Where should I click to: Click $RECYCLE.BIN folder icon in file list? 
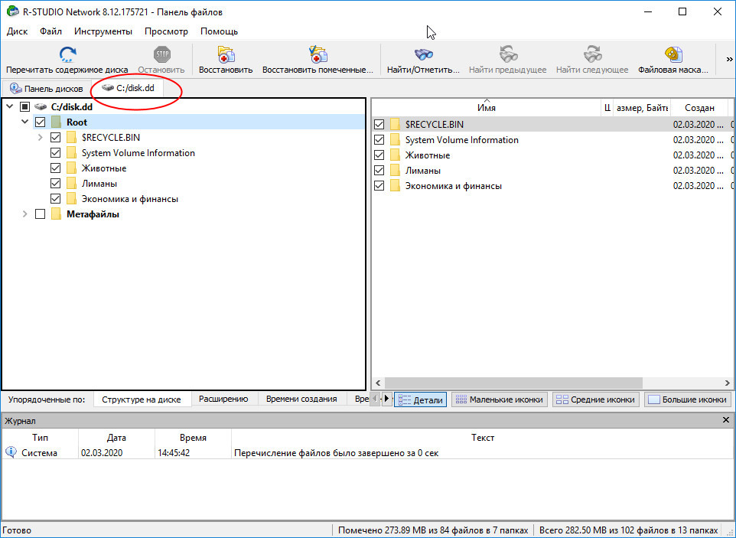pyautogui.click(x=396, y=125)
